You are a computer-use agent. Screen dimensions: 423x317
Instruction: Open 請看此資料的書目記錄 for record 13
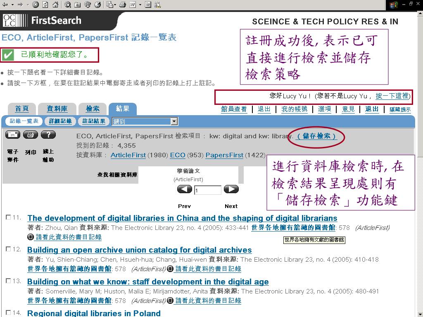click(x=208, y=300)
